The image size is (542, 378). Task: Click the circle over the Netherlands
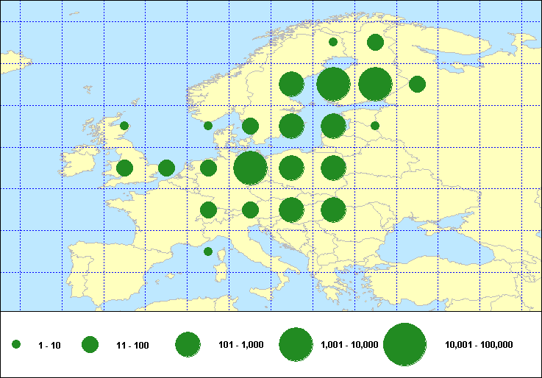tap(208, 168)
